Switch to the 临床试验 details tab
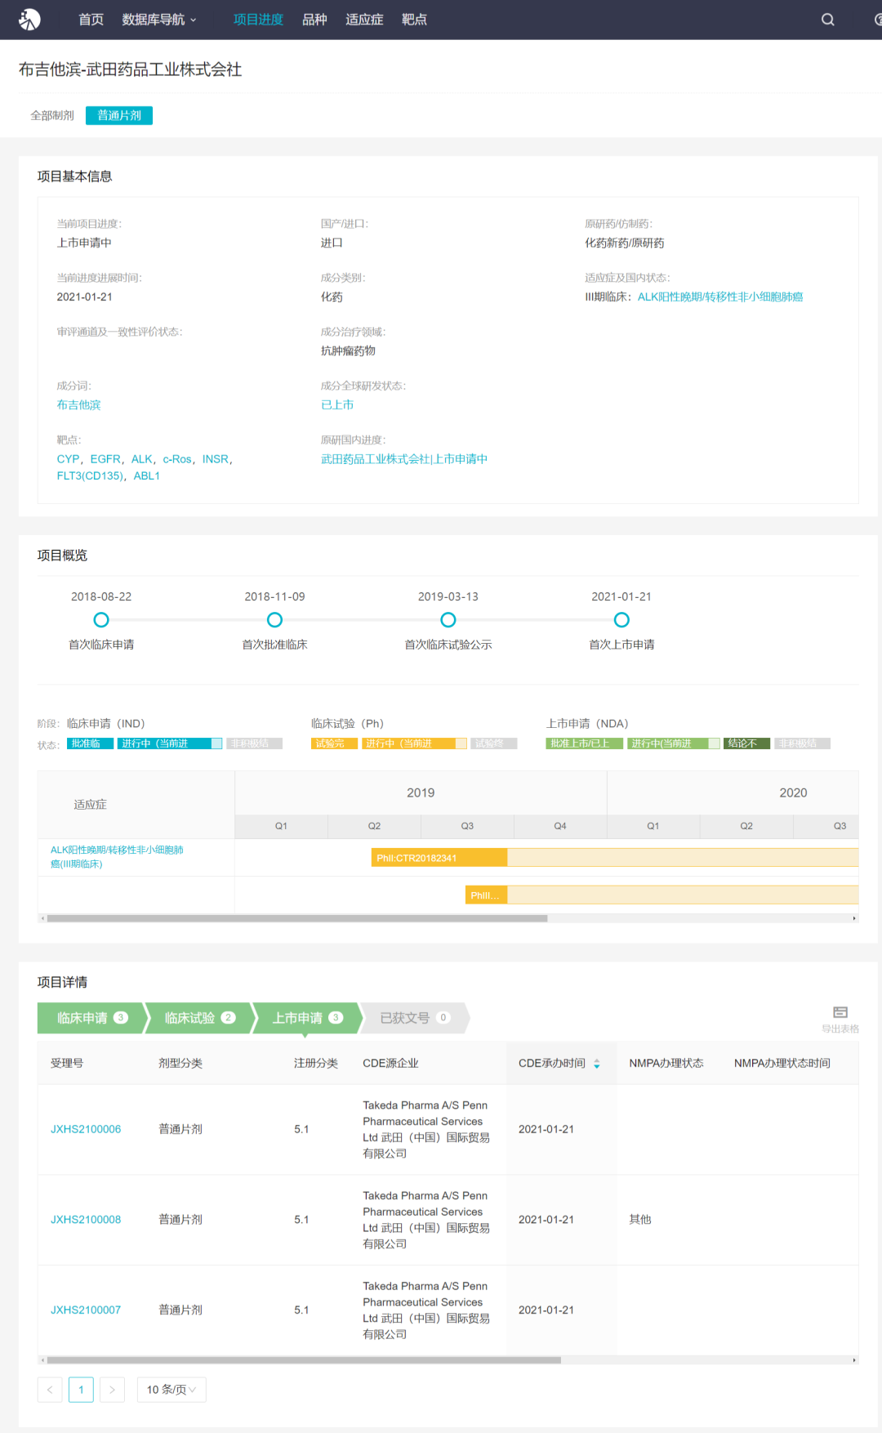Screen dimensions: 882x1433 pos(198,1018)
